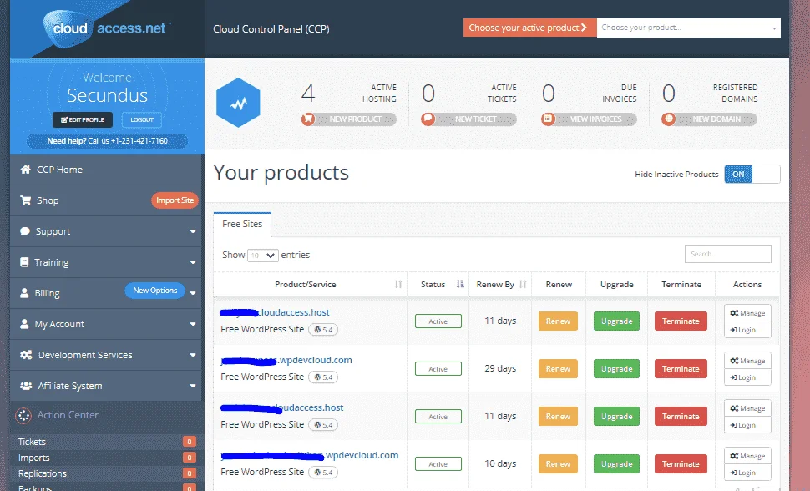Open the Show entries count dropdown
This screenshot has width=810, height=491.
point(263,256)
